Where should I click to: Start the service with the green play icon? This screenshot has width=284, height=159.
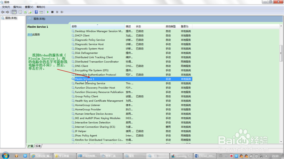(x=48, y=12)
